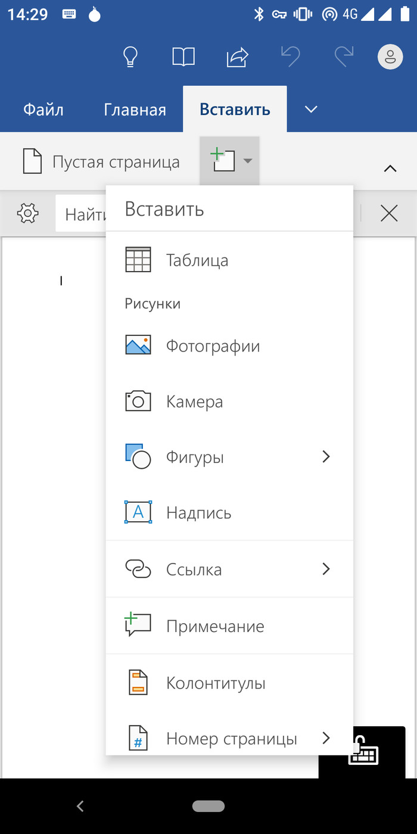Open Колонтитулы header and footer option
This screenshot has width=417, height=834.
tap(215, 683)
